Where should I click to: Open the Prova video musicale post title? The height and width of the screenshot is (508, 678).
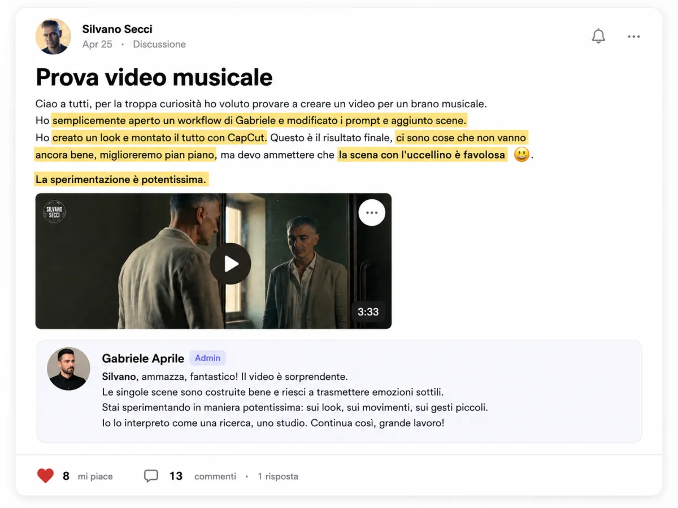[154, 77]
